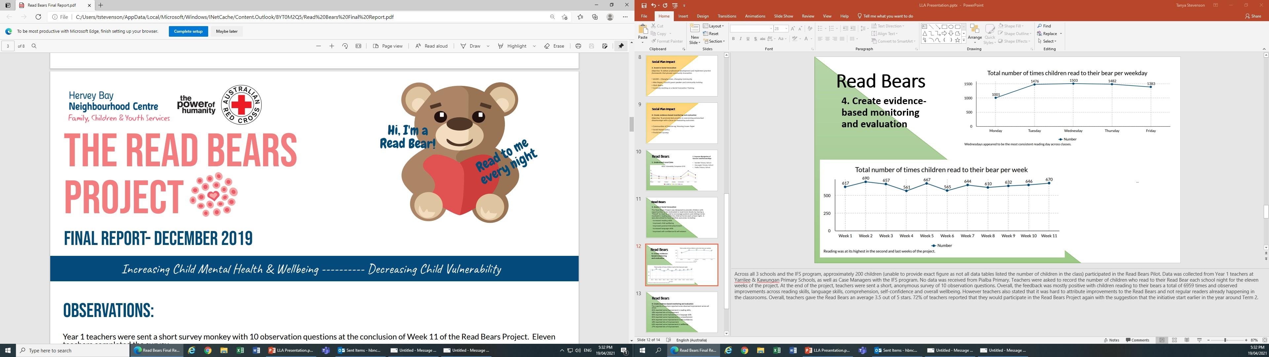The image size is (1269, 357).
Task: Toggle the pin toolbar button in Edge
Action: pos(621,46)
